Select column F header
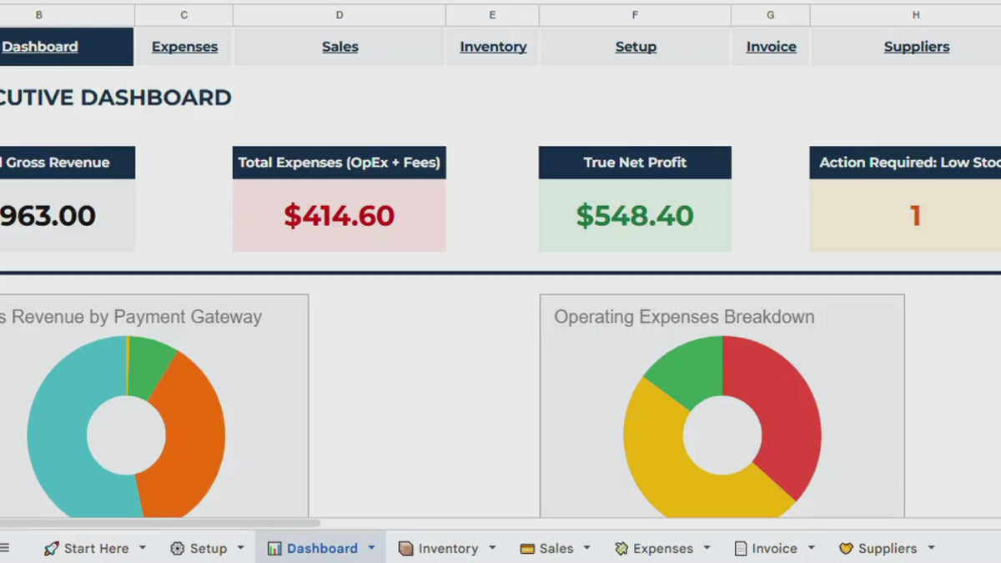 [x=635, y=15]
